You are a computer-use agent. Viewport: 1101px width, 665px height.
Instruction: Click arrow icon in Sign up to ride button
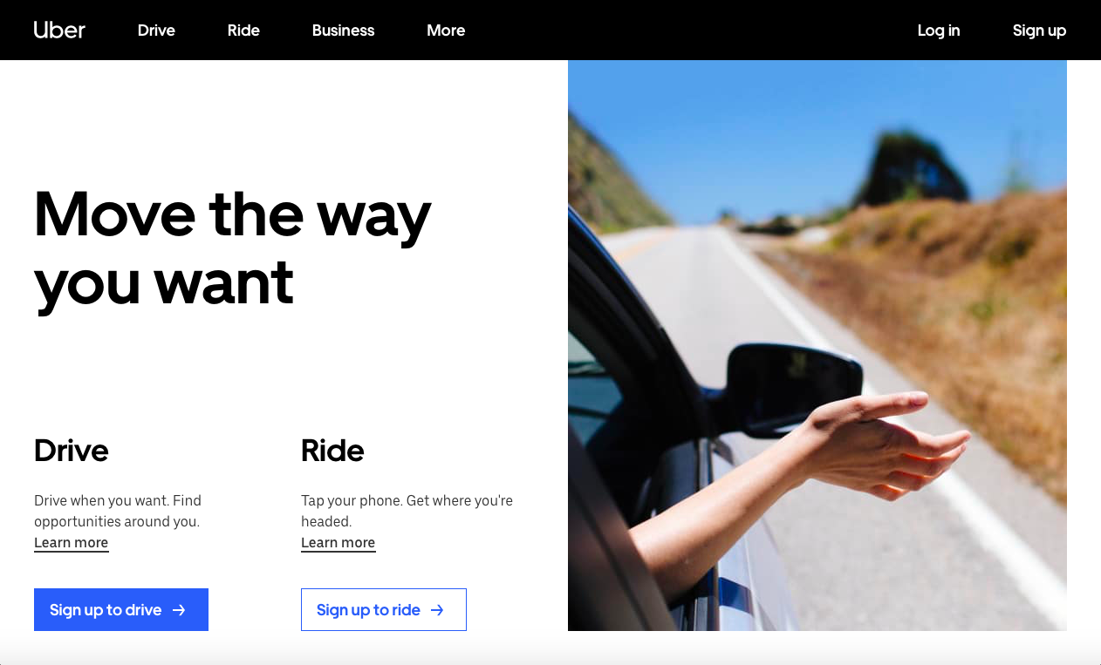tap(437, 610)
